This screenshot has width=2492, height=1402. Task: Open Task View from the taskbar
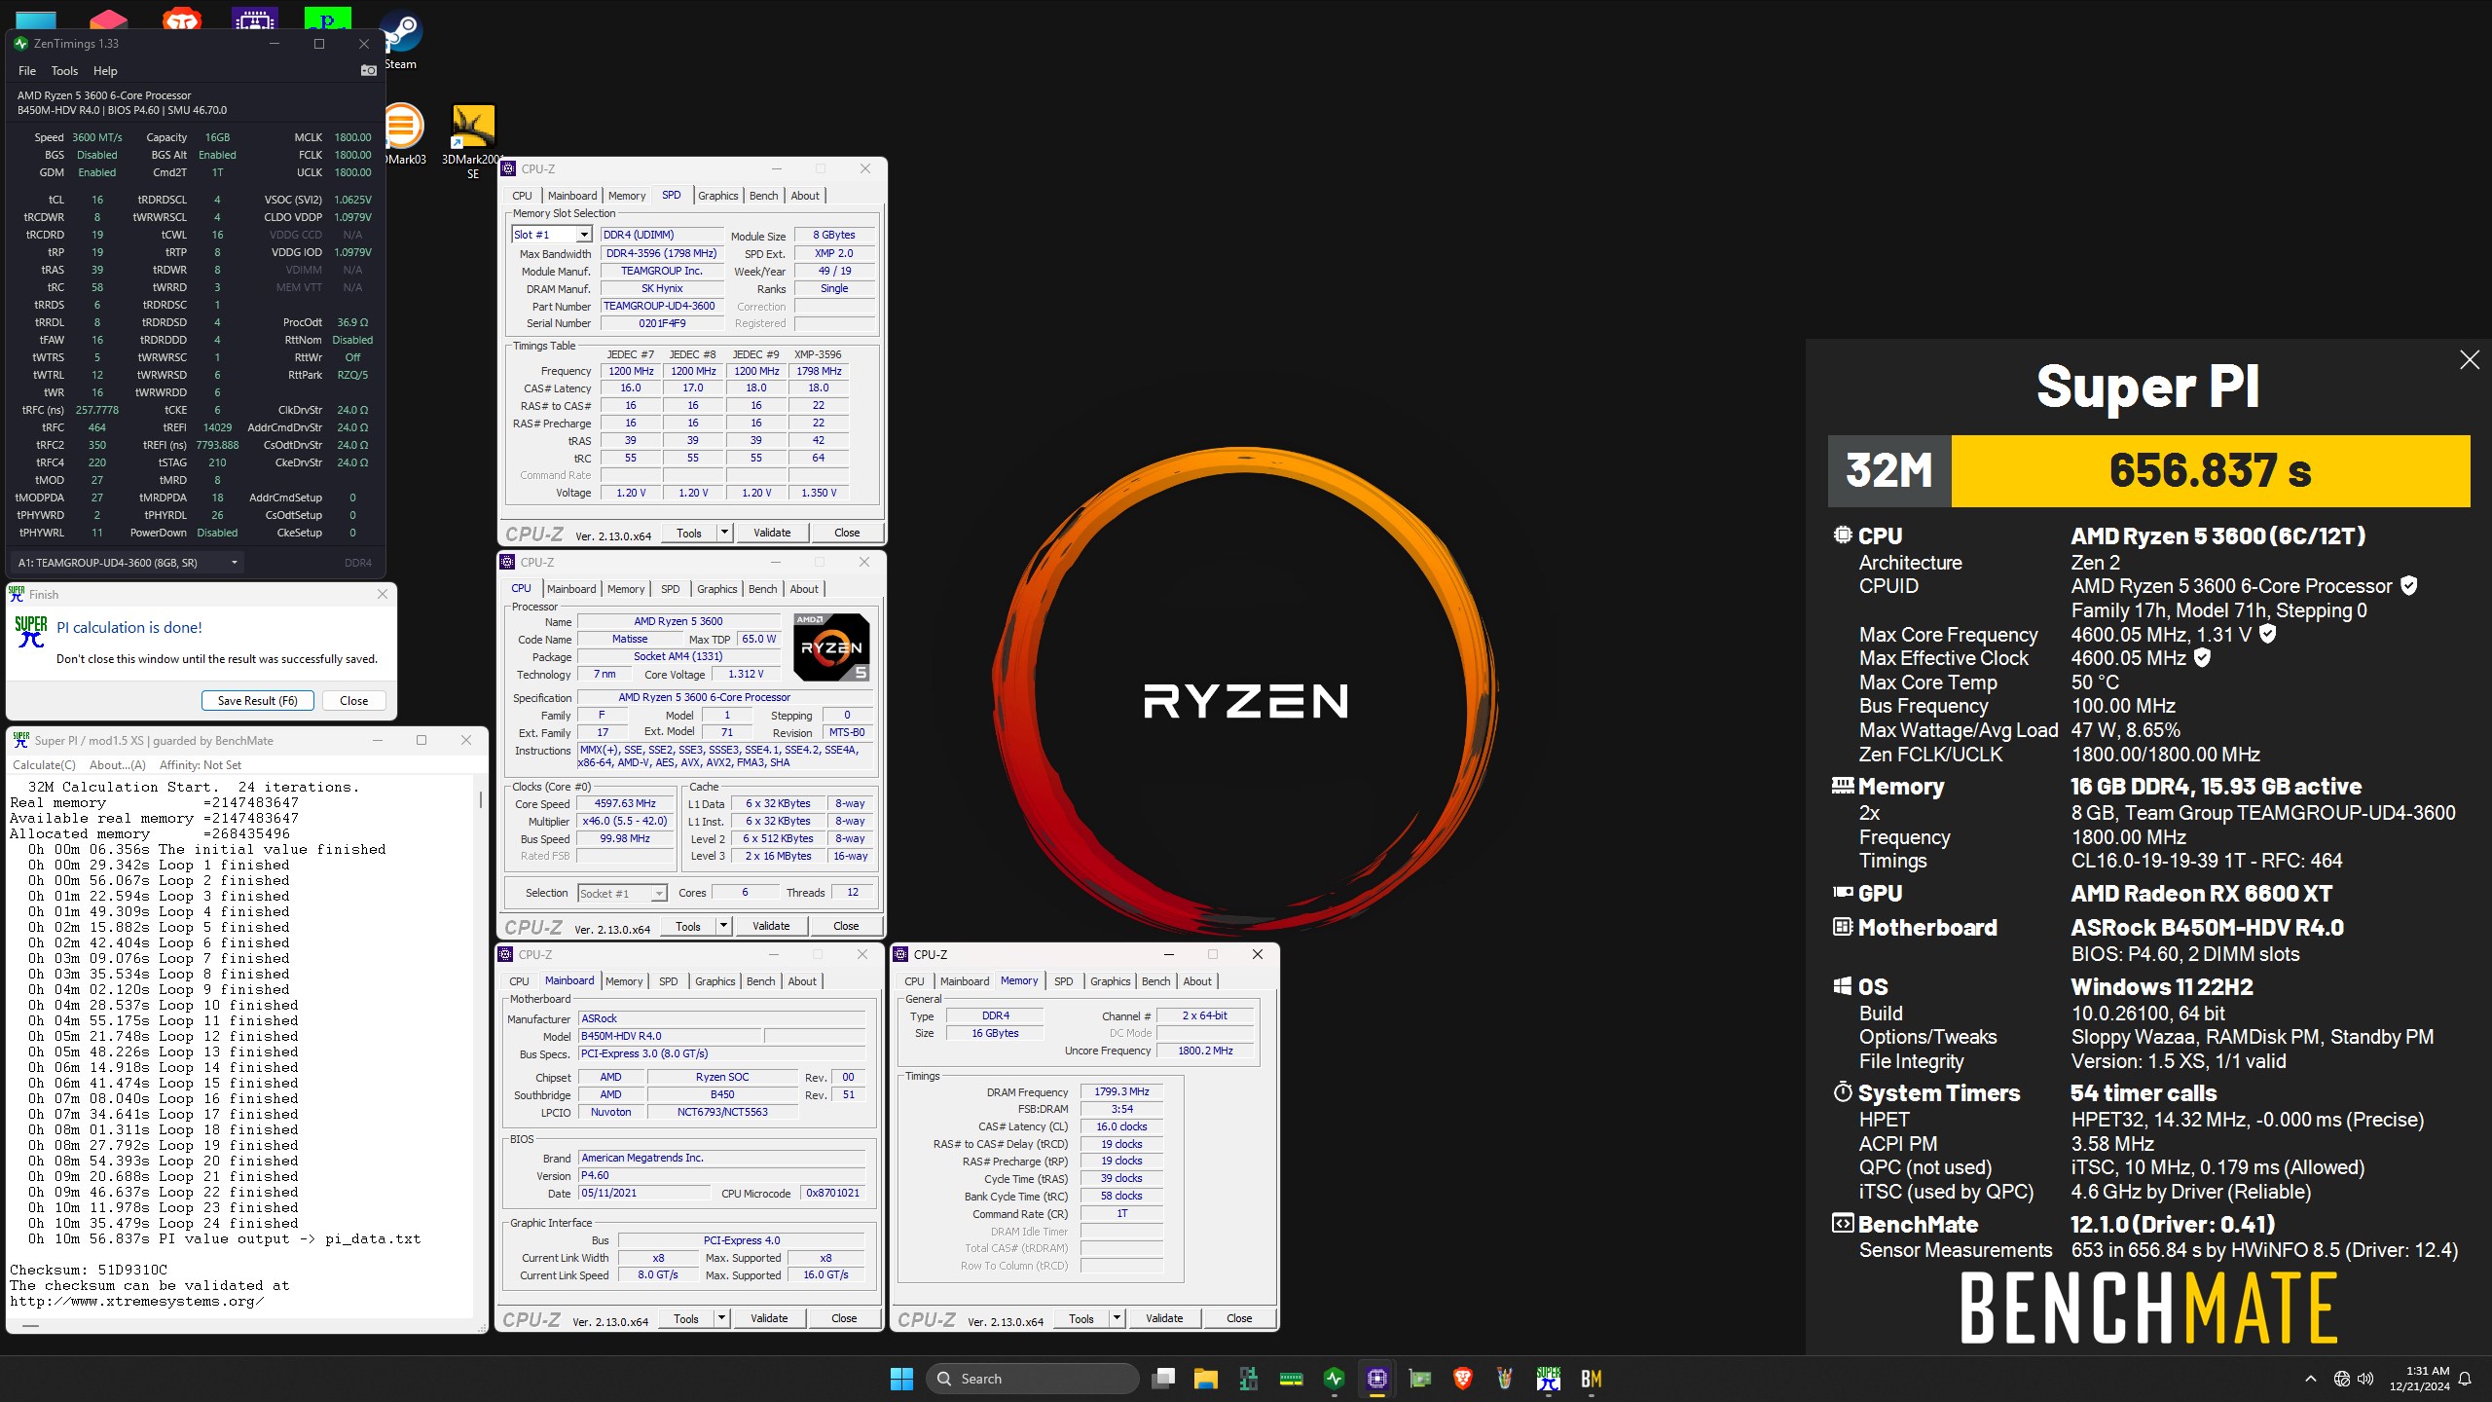[1163, 1379]
